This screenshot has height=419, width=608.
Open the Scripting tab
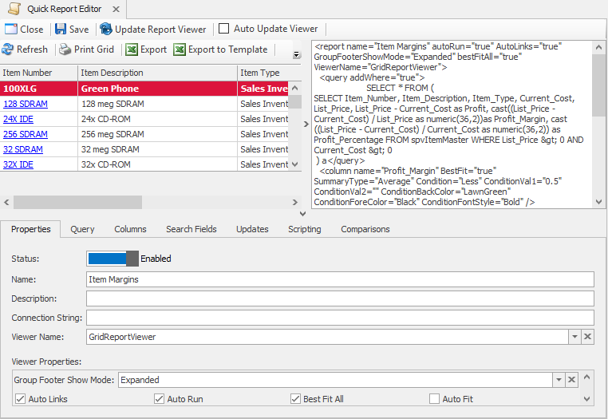point(304,229)
